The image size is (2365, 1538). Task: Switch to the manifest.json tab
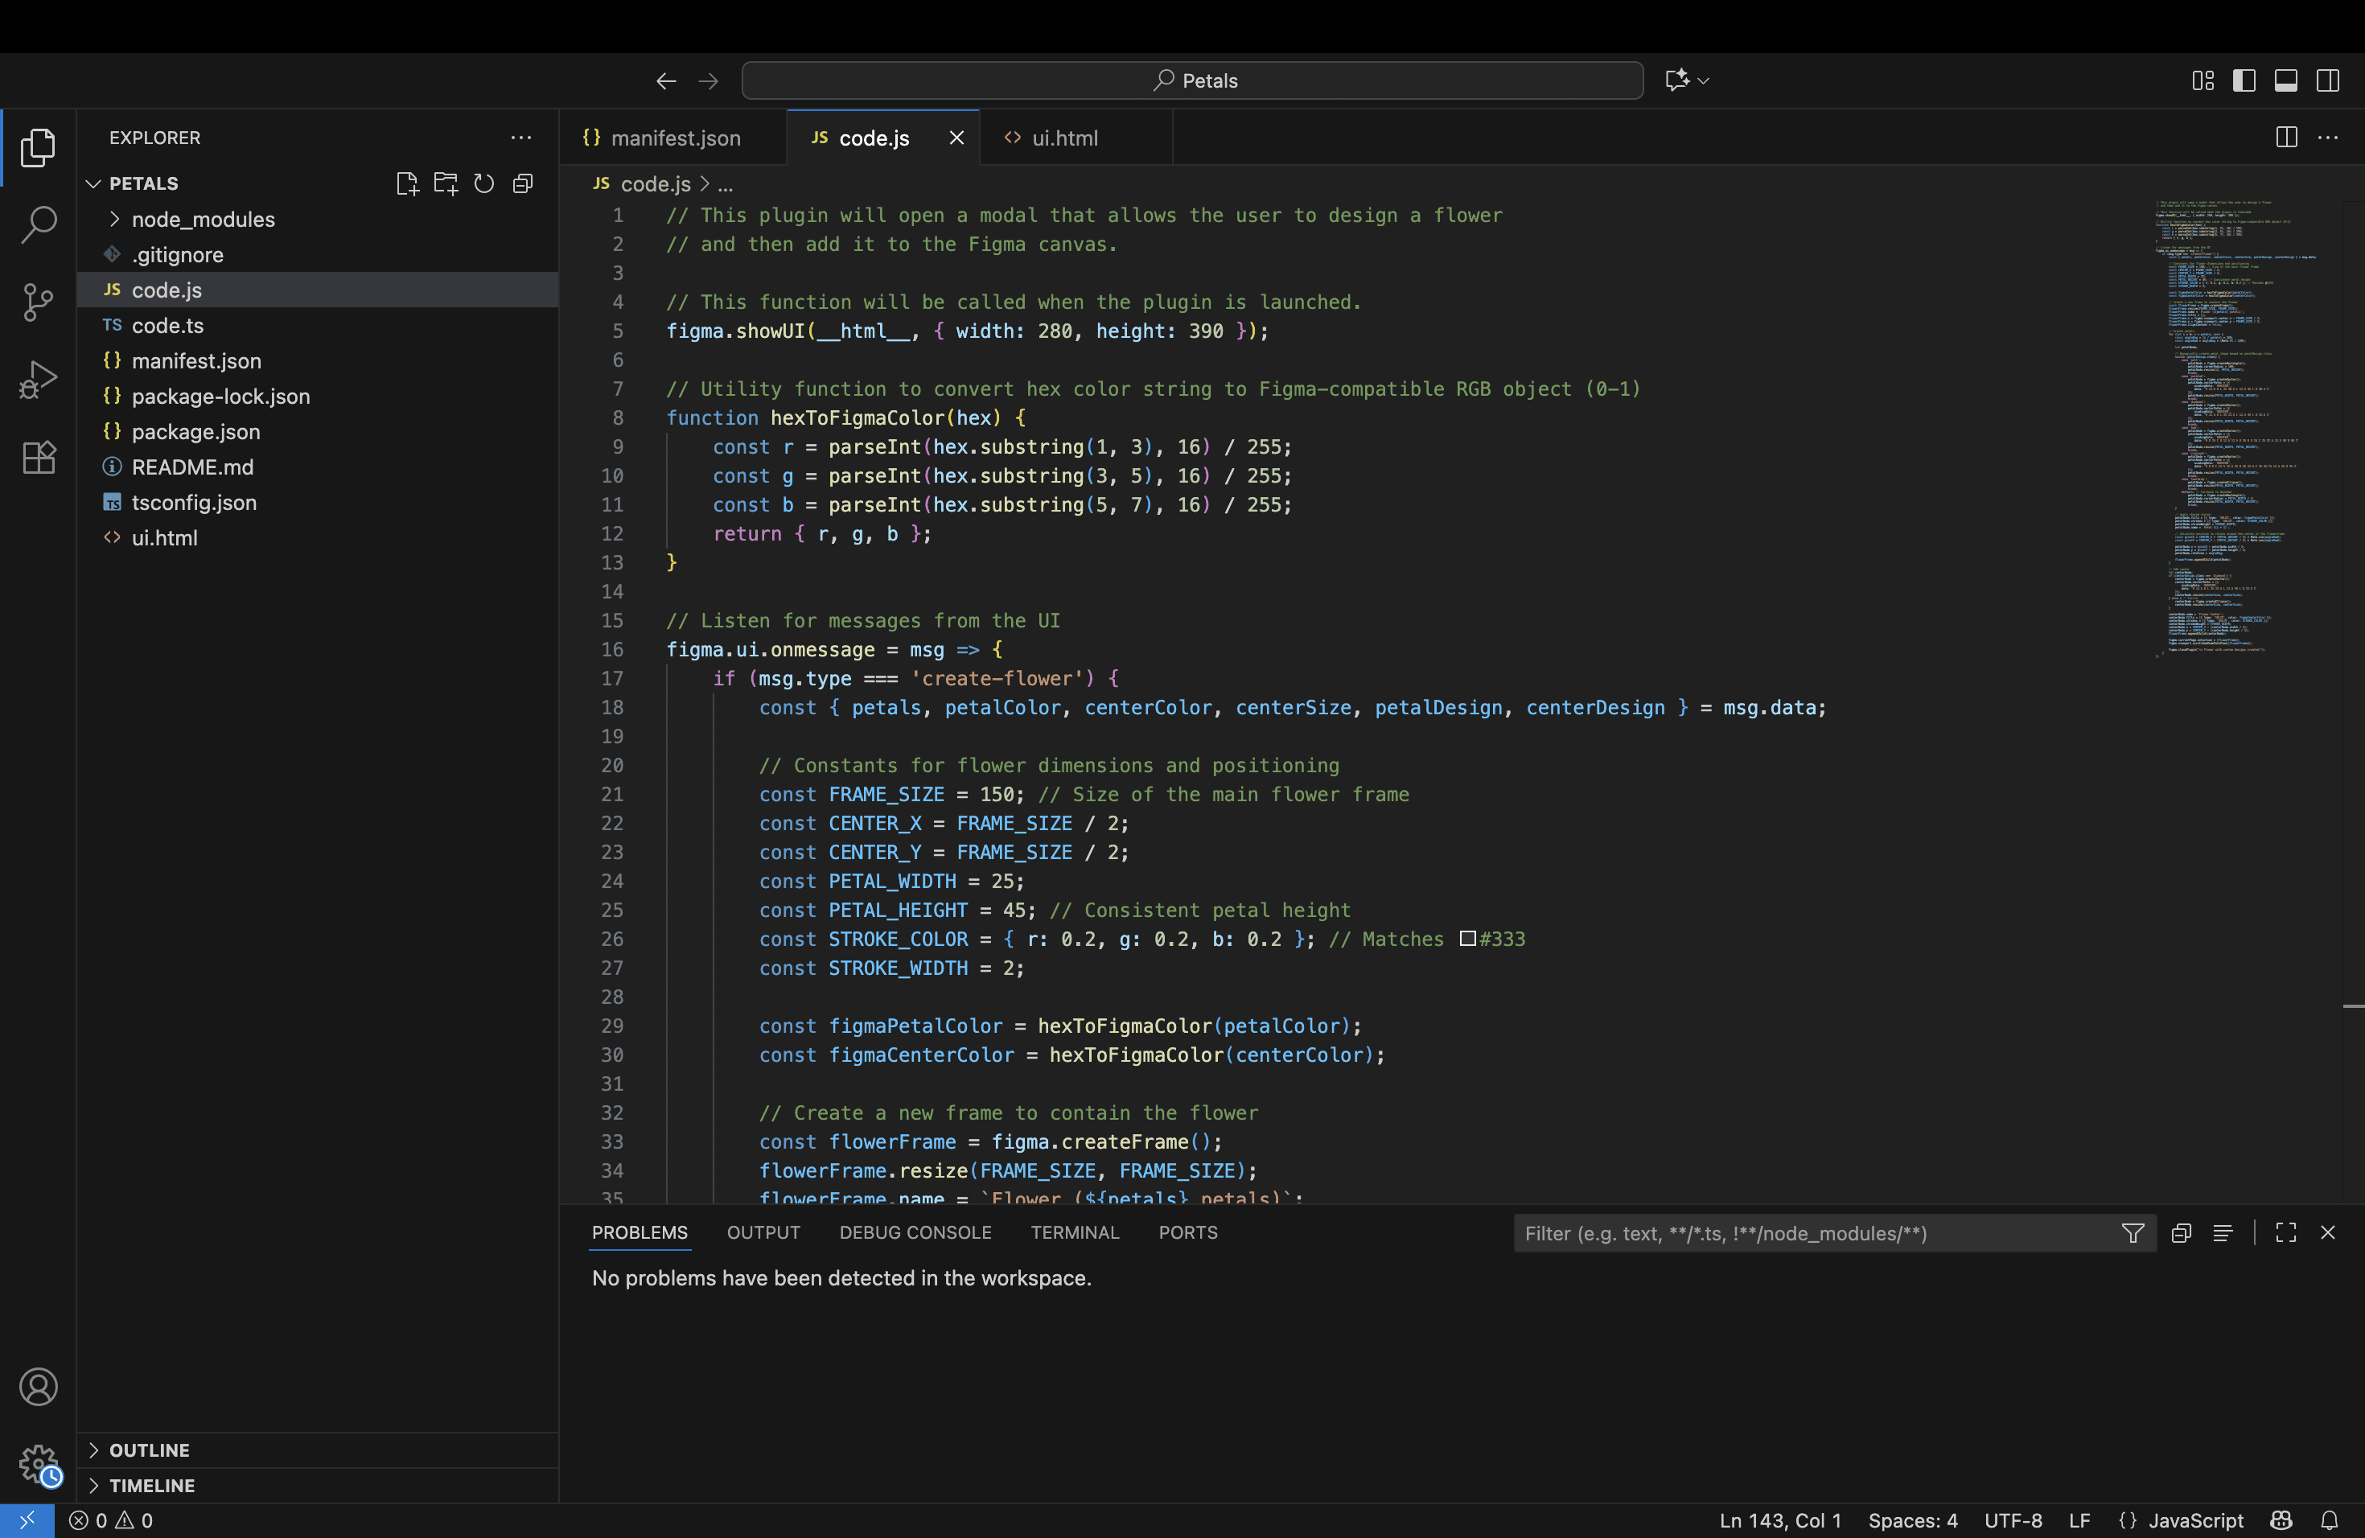675,138
